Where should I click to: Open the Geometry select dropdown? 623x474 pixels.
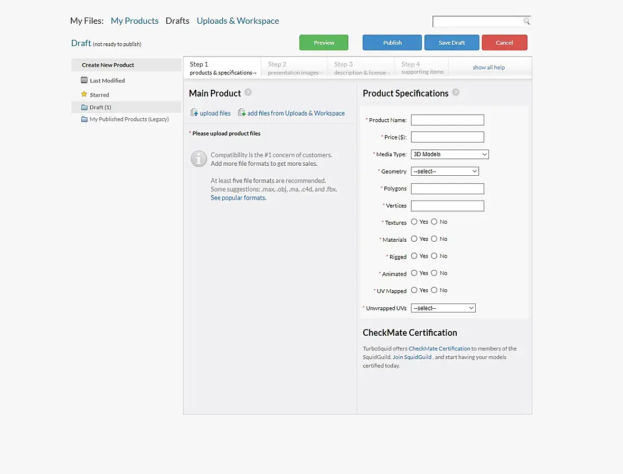click(445, 171)
